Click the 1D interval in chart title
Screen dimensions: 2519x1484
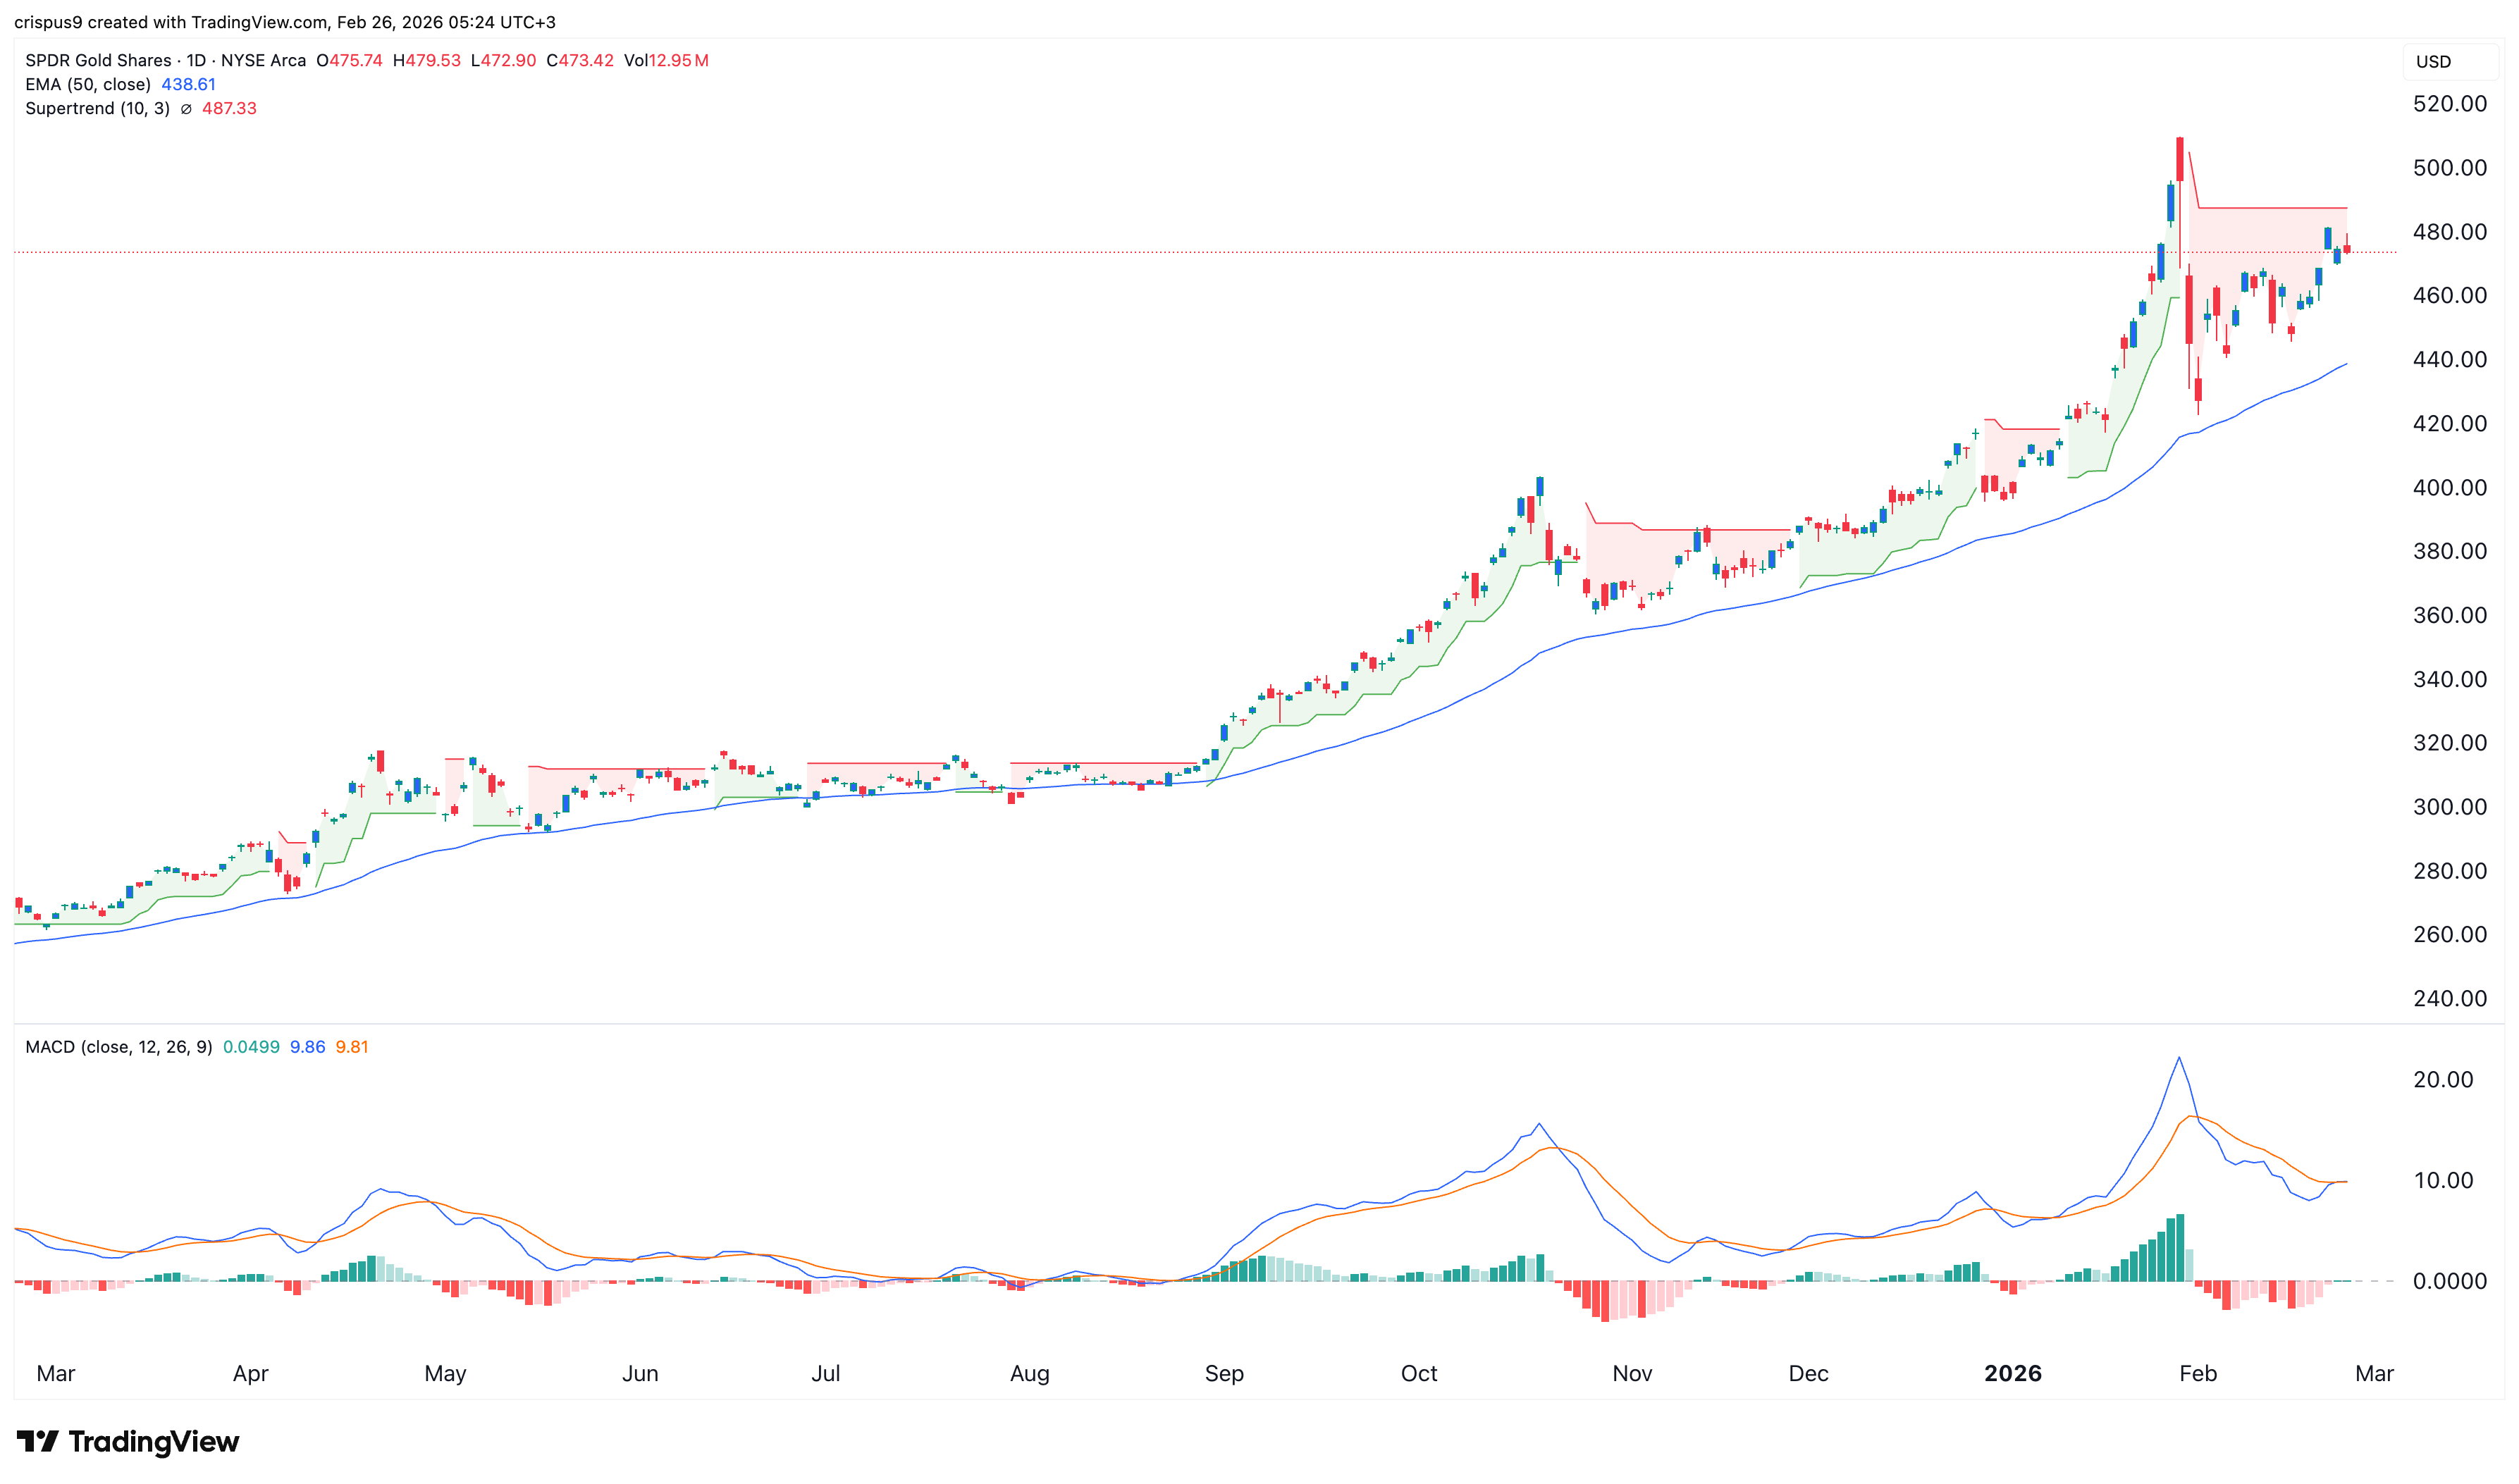(x=196, y=61)
